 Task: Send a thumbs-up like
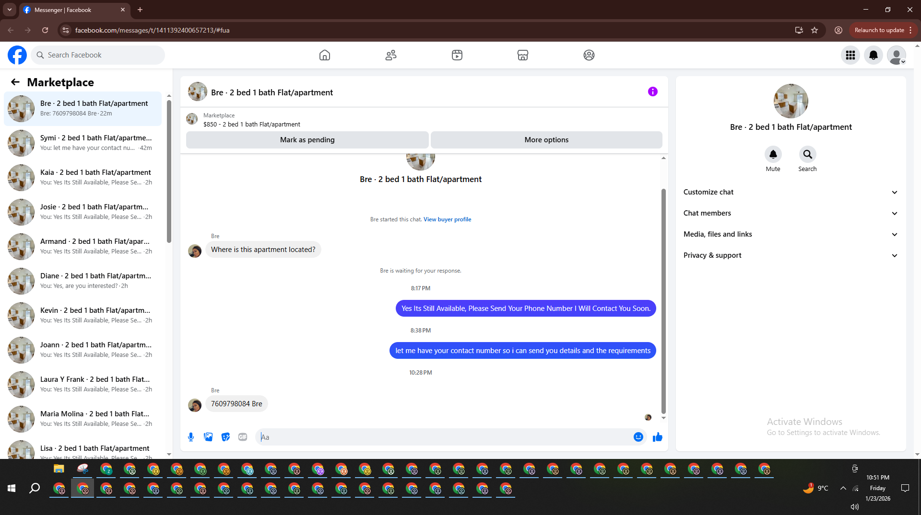tap(658, 437)
